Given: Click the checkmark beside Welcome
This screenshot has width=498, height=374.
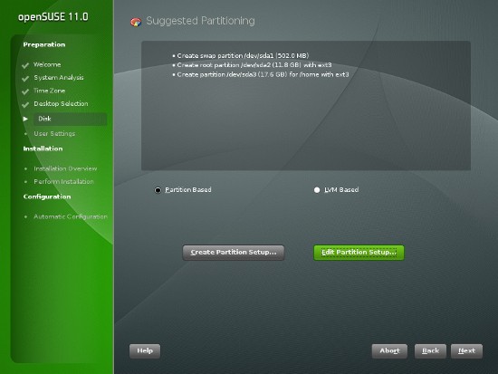Looking at the screenshot, I should pyautogui.click(x=25, y=65).
